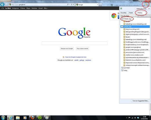This screenshot has width=151, height=120.
Task: Pin the Favorites Center panel
Action: coord(121,8)
